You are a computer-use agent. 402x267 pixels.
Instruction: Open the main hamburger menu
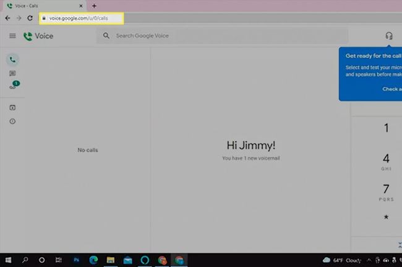[x=12, y=36]
